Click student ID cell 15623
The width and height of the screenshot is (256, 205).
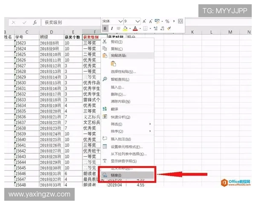tap(27, 43)
